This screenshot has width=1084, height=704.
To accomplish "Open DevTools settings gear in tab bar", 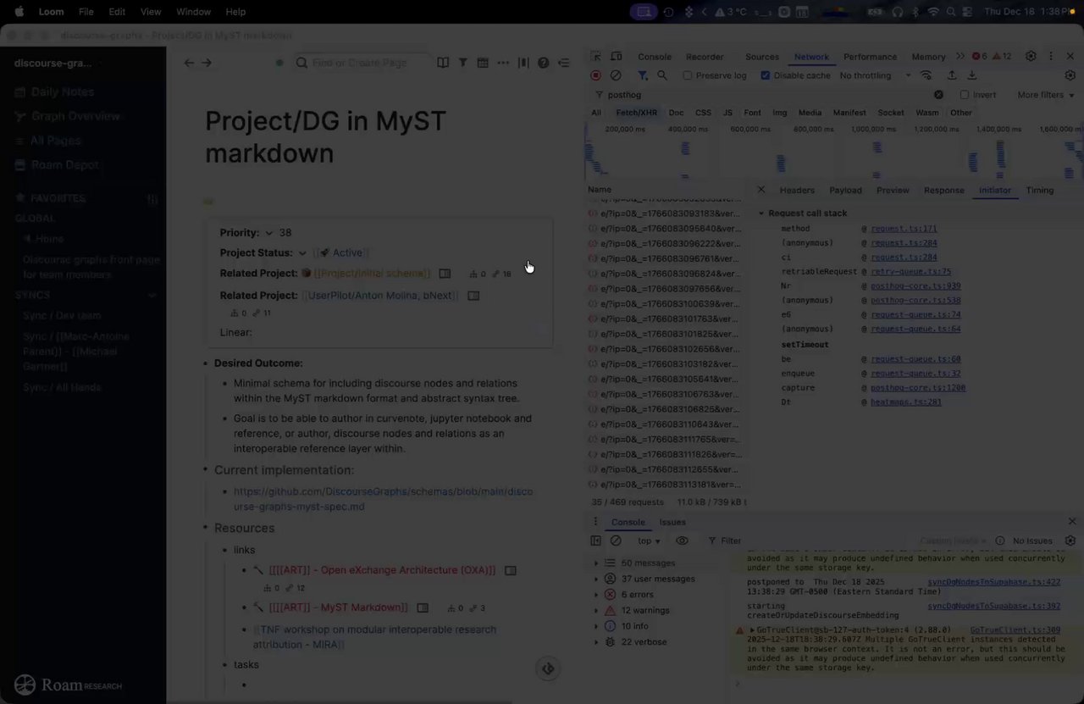I will pos(1031,56).
